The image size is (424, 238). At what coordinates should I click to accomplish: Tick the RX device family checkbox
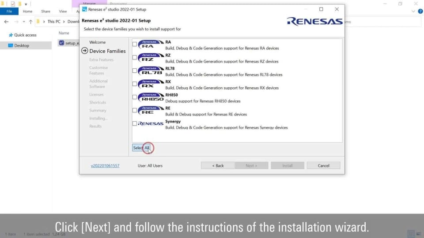134,84
